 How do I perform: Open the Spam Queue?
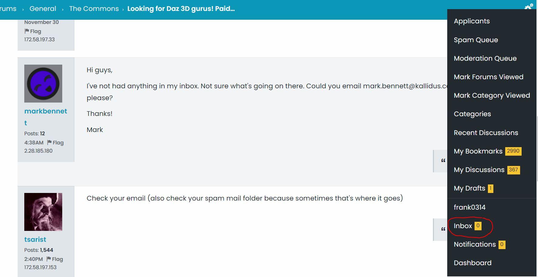click(x=476, y=40)
